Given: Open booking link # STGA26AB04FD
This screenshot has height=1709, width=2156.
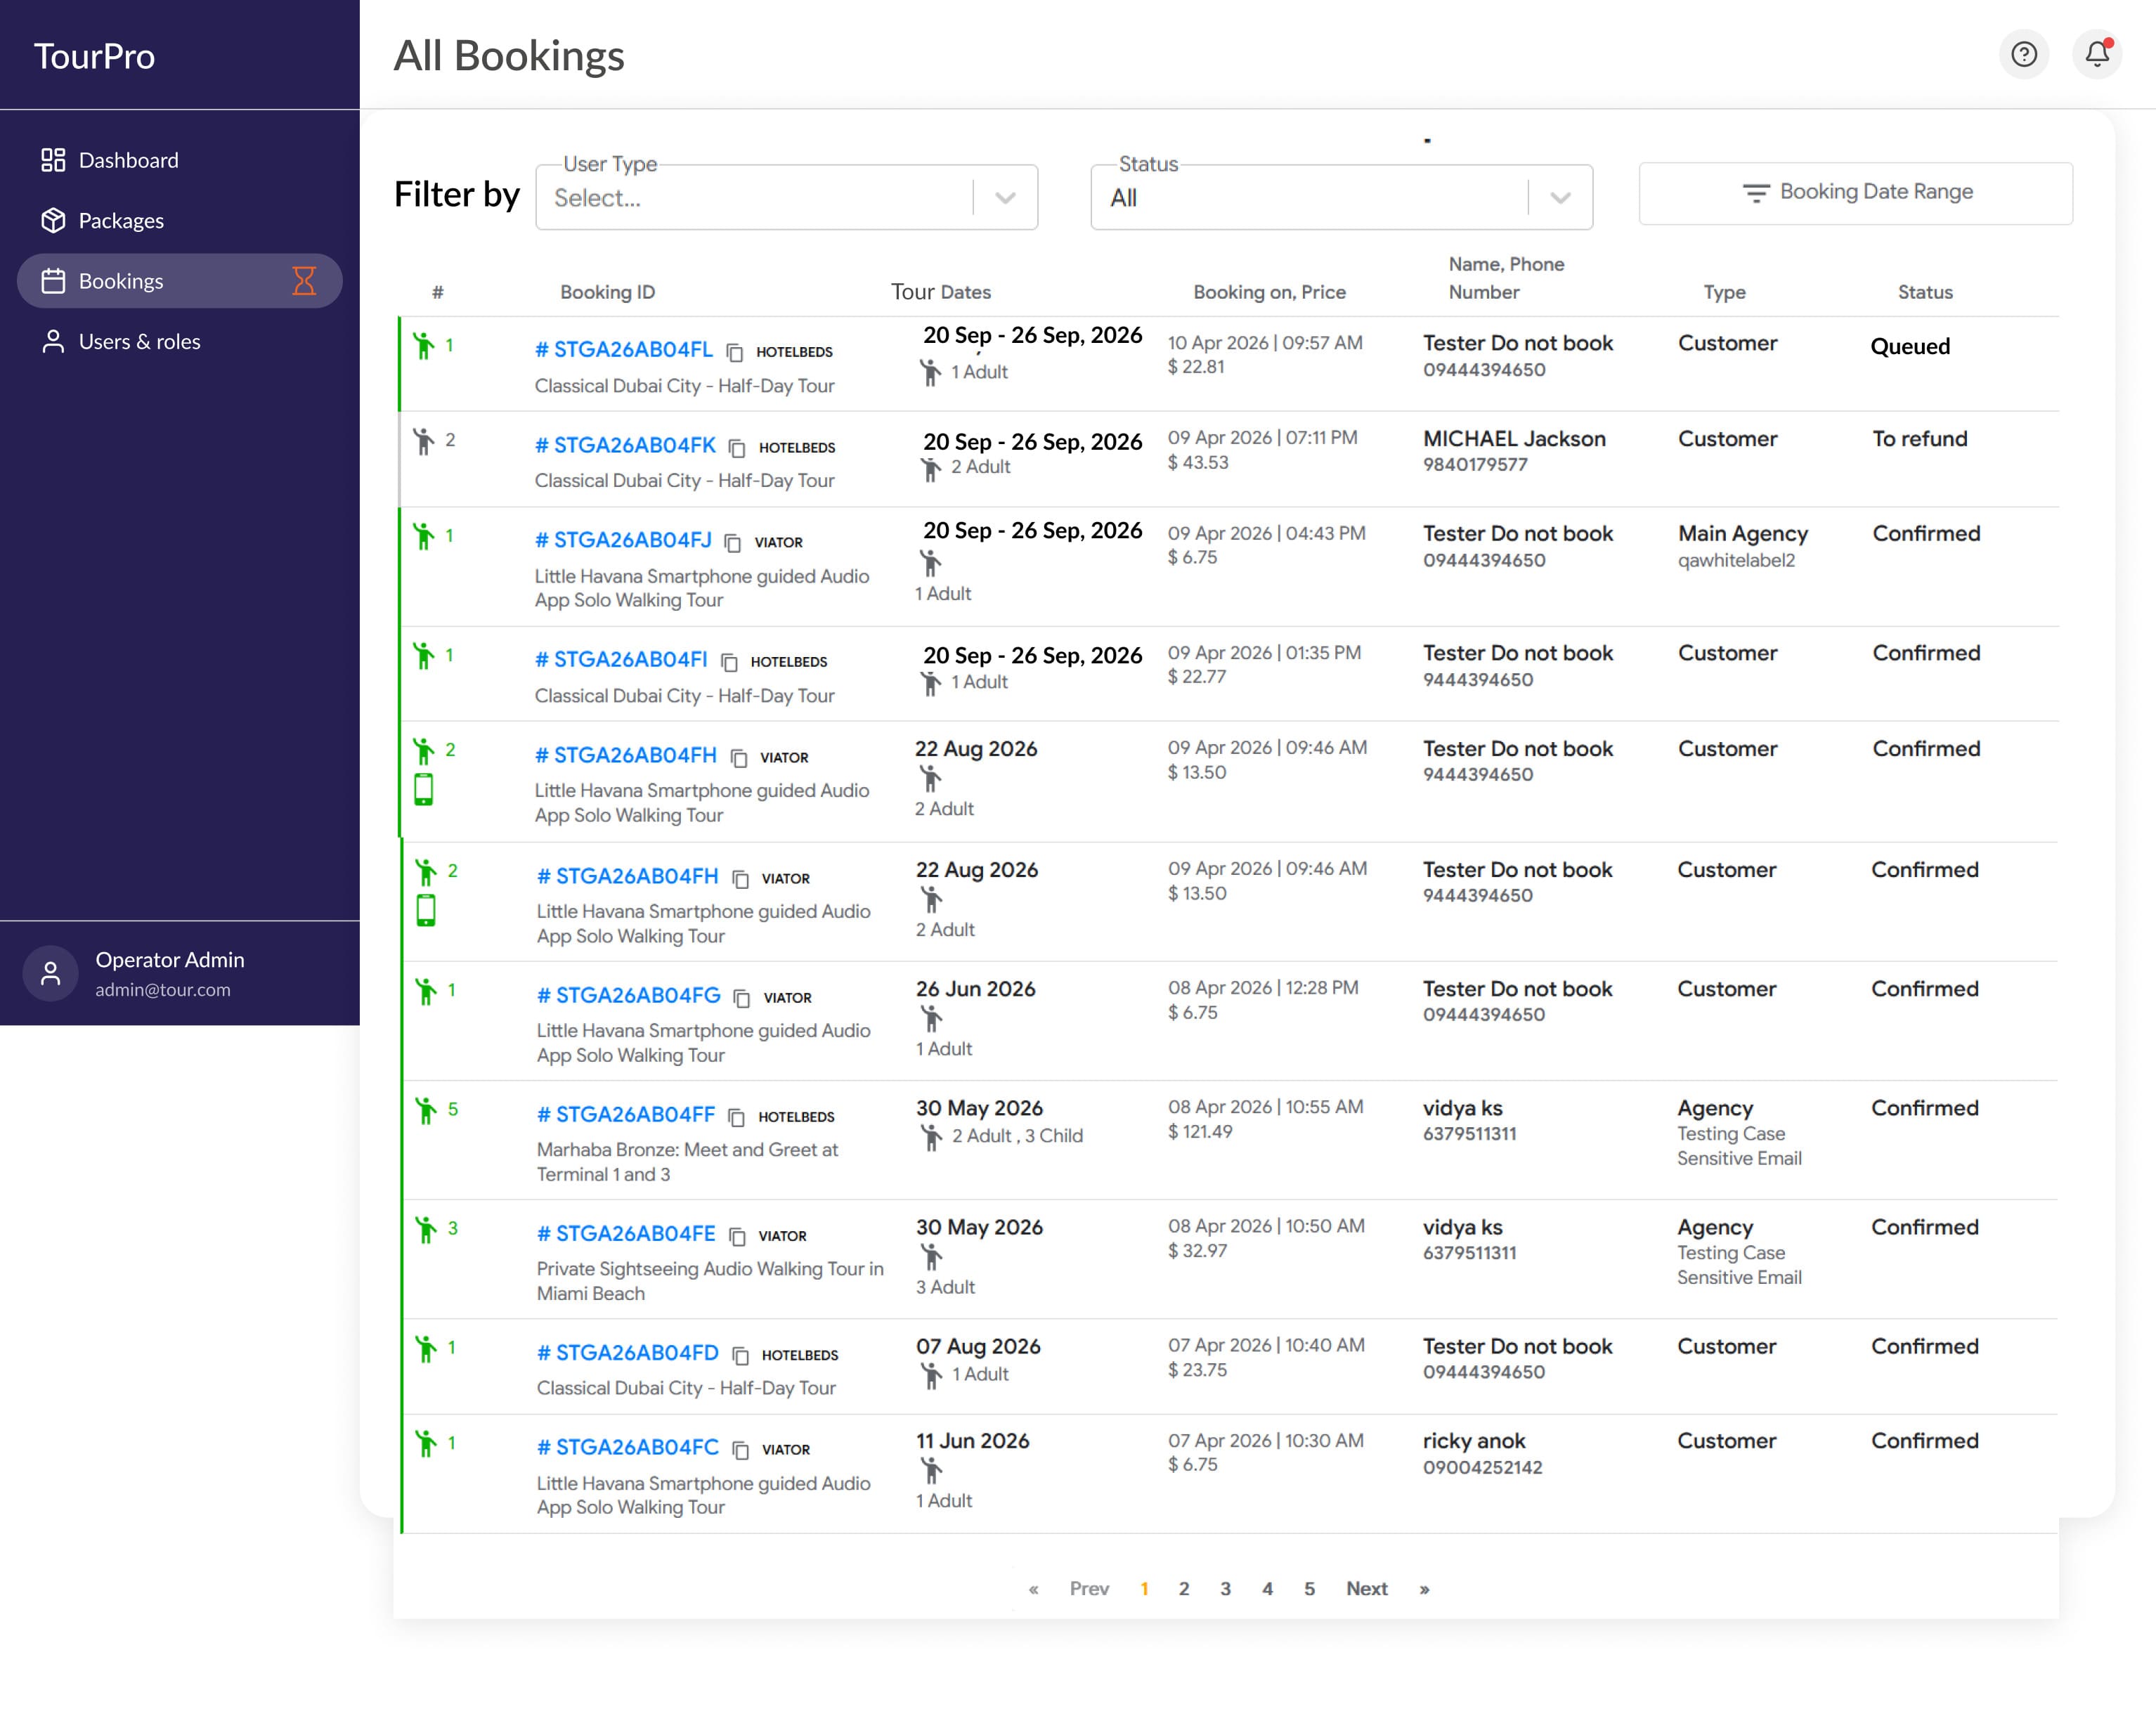Looking at the screenshot, I should click(x=627, y=1352).
